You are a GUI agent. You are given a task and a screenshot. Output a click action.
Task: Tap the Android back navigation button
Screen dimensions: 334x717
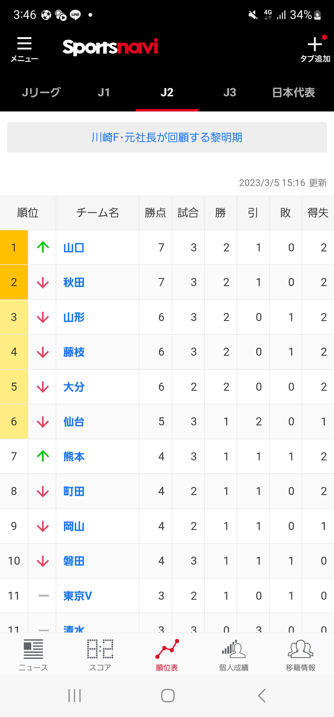tap(262, 696)
